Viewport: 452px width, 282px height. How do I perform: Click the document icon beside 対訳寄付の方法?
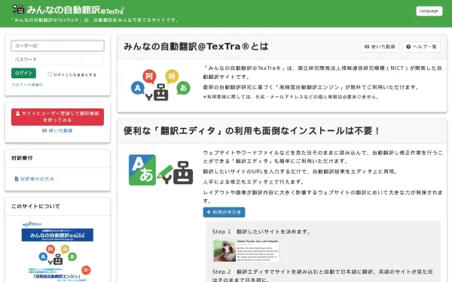17,179
